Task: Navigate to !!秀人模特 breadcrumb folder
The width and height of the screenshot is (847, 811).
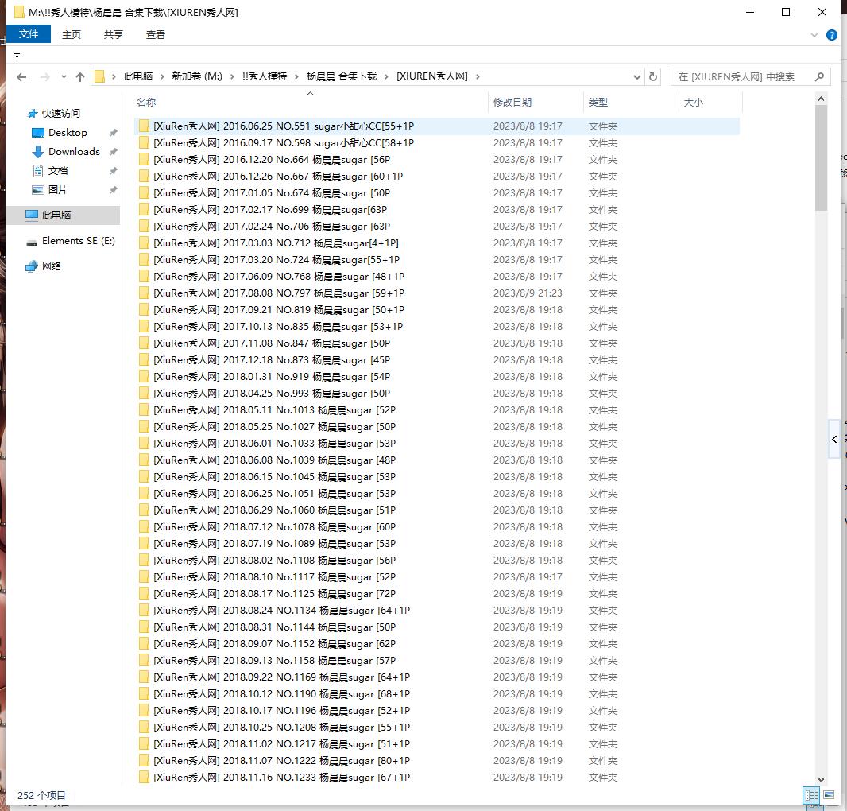Action: click(x=264, y=77)
